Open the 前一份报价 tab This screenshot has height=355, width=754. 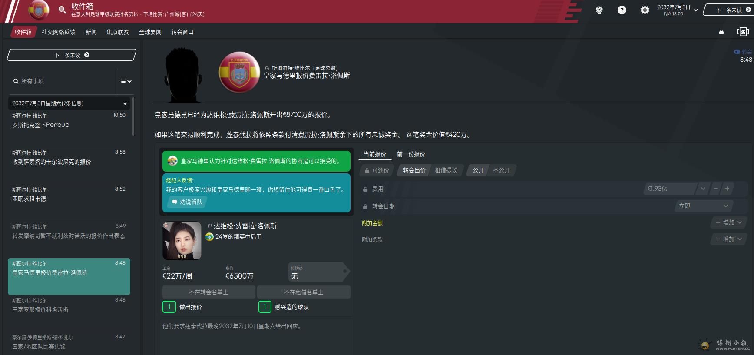[411, 154]
